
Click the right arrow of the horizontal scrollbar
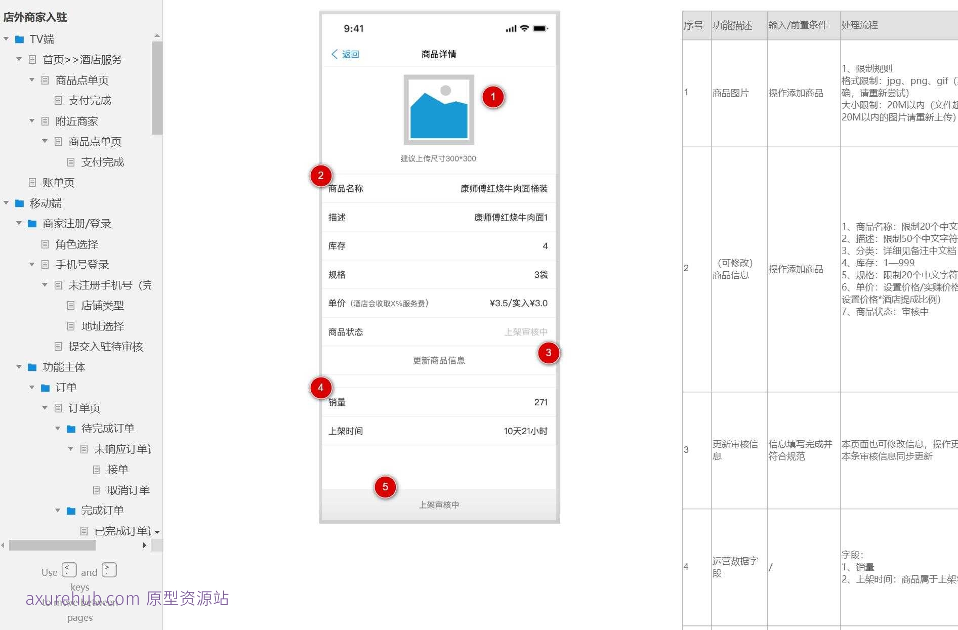[144, 545]
